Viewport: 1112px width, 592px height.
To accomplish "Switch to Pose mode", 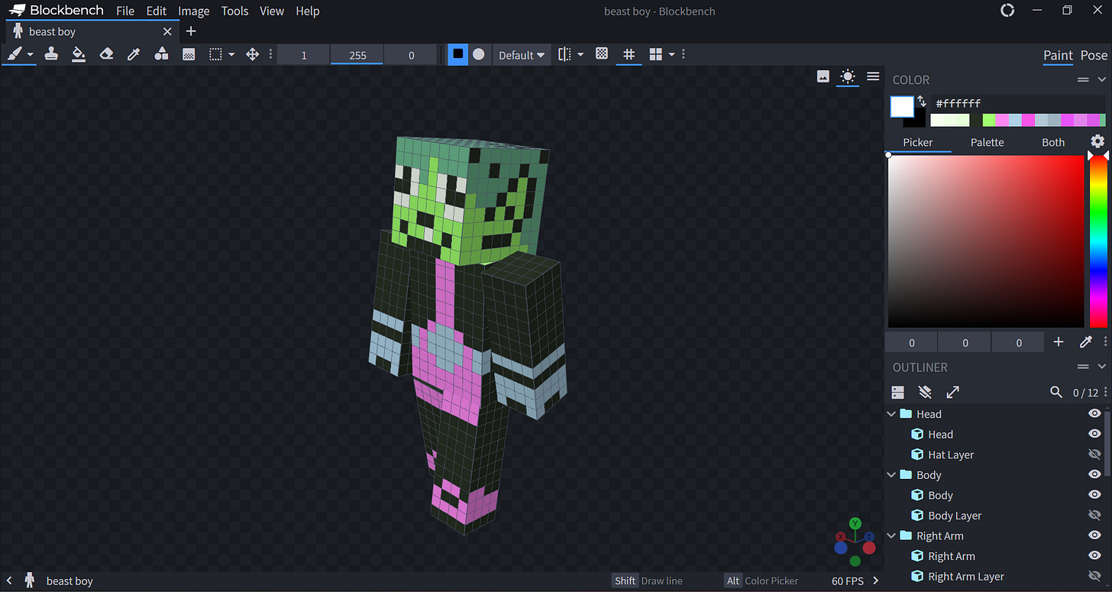I will (1094, 55).
